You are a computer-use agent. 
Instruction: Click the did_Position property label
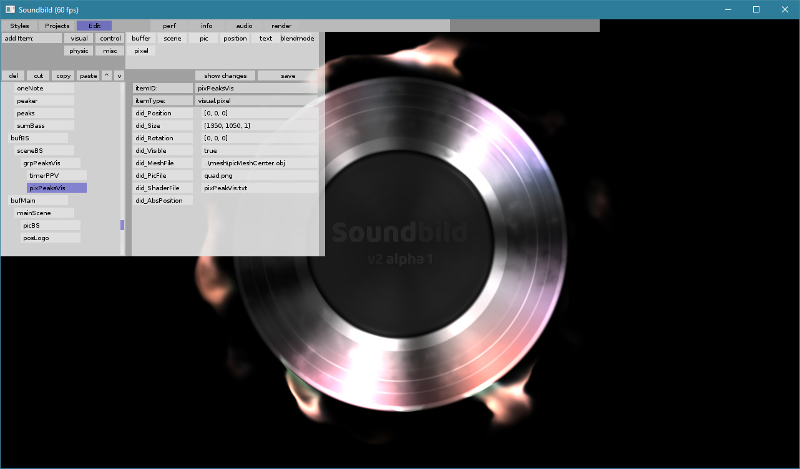[163, 113]
